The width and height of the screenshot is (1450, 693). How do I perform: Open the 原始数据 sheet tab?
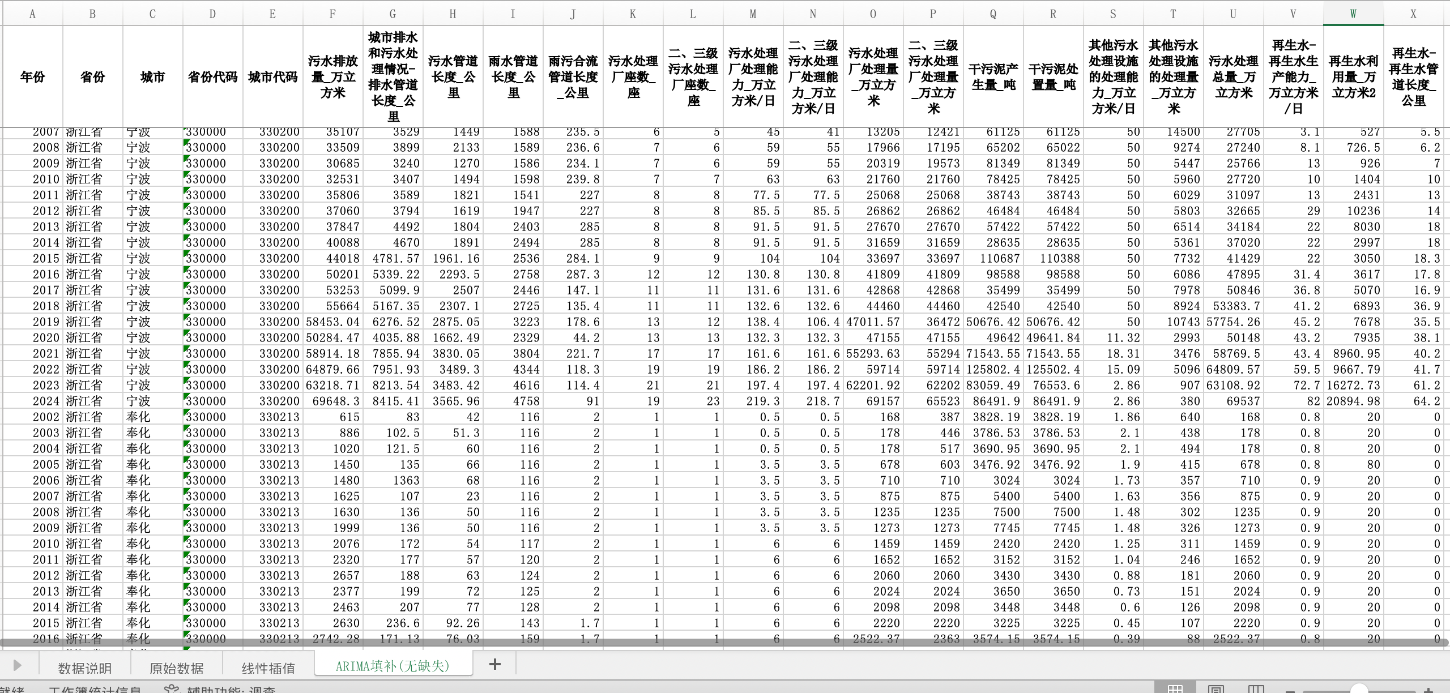coord(177,668)
